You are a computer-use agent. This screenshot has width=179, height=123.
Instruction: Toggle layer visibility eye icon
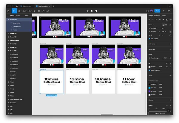click(170, 58)
